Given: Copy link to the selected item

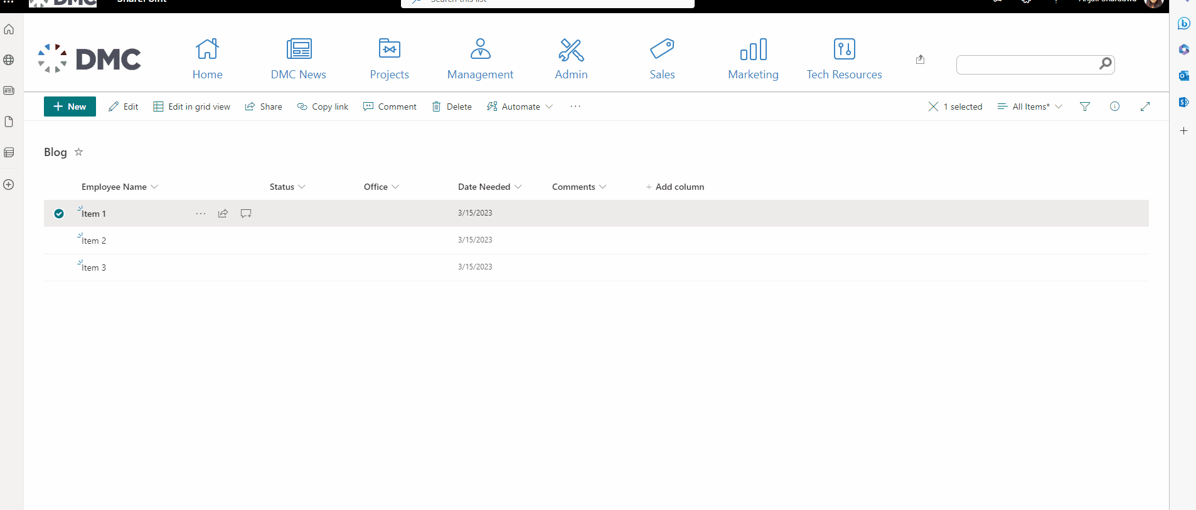Looking at the screenshot, I should point(323,107).
